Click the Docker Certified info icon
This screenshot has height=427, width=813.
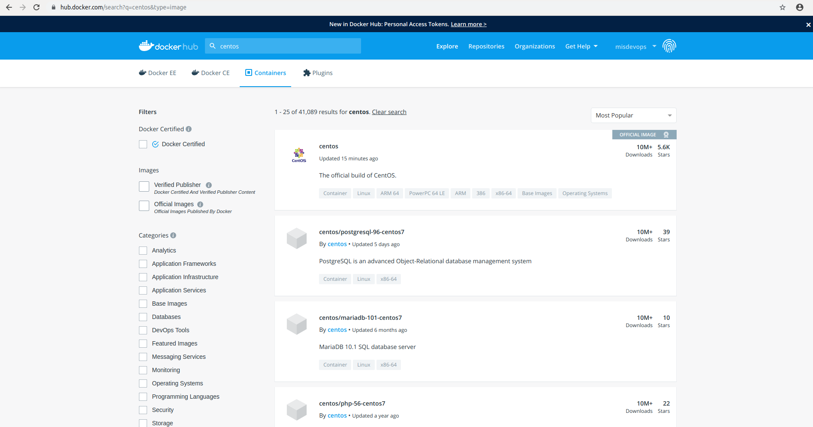coord(189,129)
